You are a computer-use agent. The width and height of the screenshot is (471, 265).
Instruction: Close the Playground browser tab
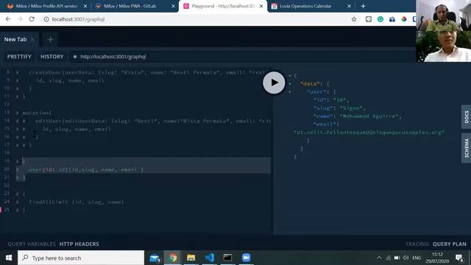click(x=261, y=6)
